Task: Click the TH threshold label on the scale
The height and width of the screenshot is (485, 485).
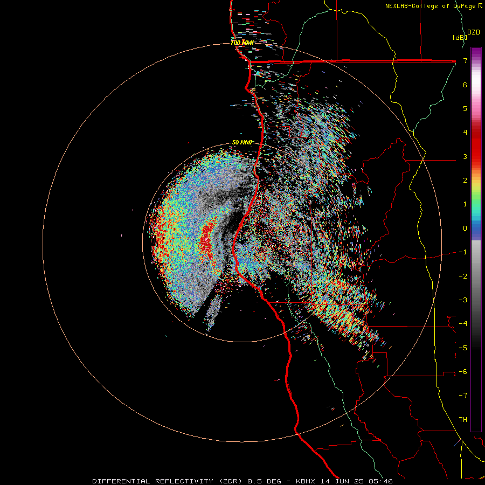Action: point(463,419)
